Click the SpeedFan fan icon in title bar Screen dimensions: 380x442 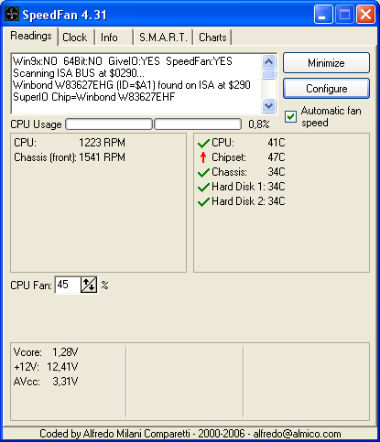point(12,14)
